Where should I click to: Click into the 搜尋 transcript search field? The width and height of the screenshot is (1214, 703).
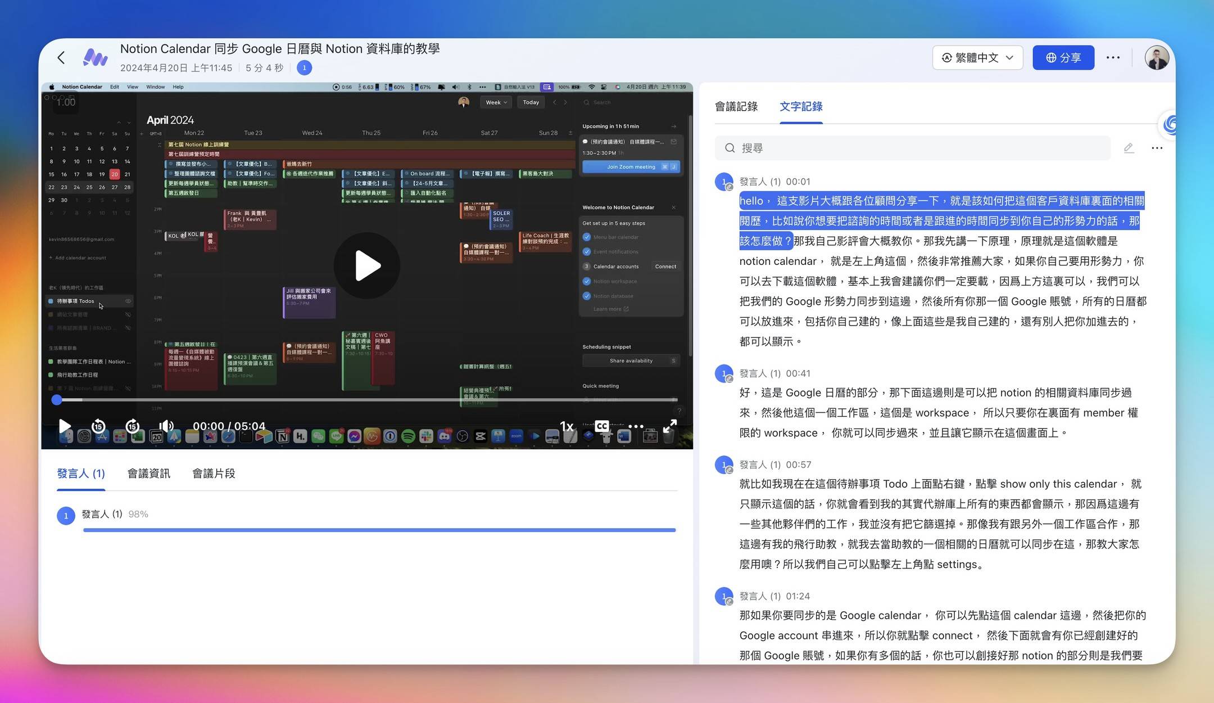(913, 148)
